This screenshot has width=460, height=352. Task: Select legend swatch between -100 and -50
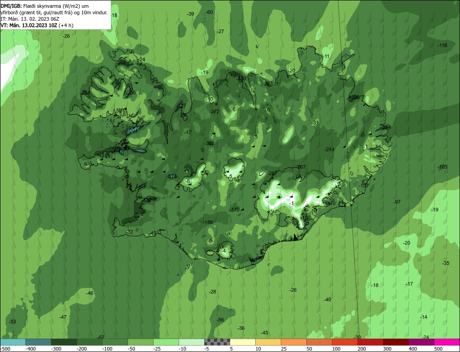(x=115, y=342)
